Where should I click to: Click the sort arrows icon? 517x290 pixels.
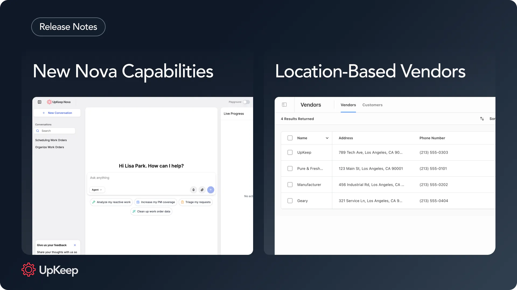pyautogui.click(x=482, y=119)
